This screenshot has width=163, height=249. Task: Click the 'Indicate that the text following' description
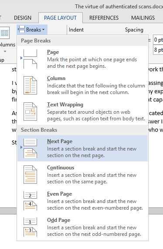[x=96, y=89]
